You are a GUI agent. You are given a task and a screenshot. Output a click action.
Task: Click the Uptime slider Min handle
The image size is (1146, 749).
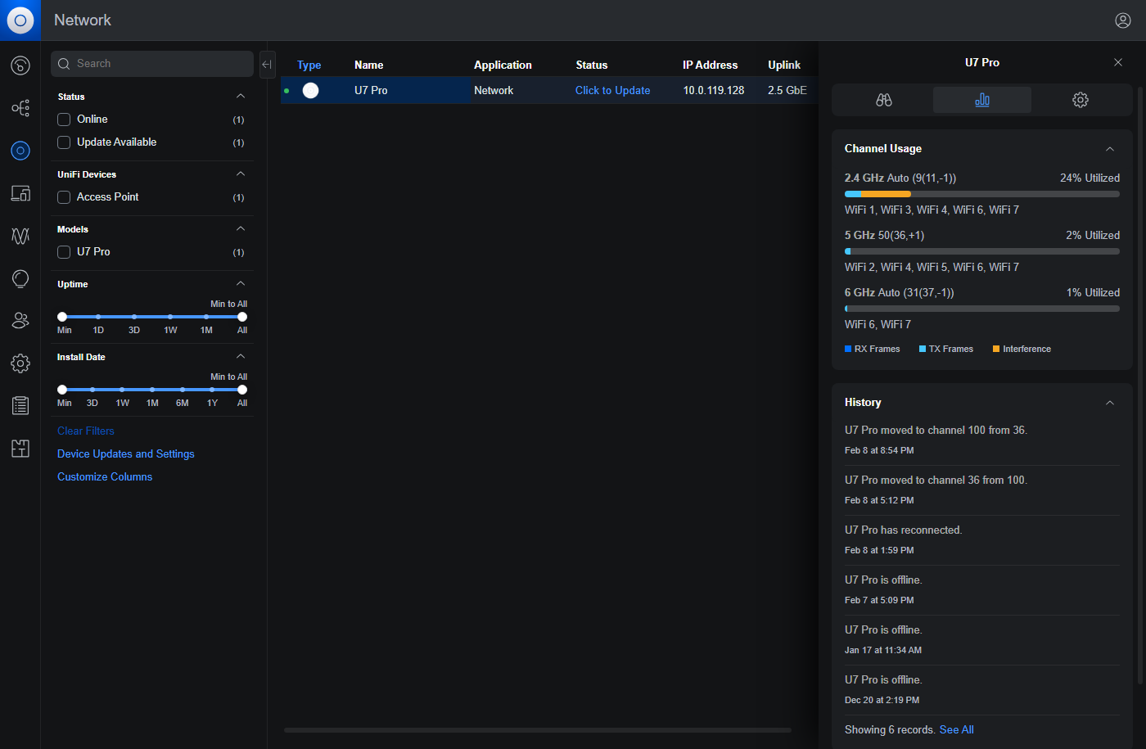point(62,317)
